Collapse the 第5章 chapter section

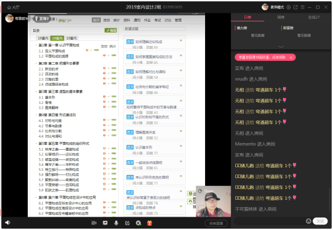(36, 144)
